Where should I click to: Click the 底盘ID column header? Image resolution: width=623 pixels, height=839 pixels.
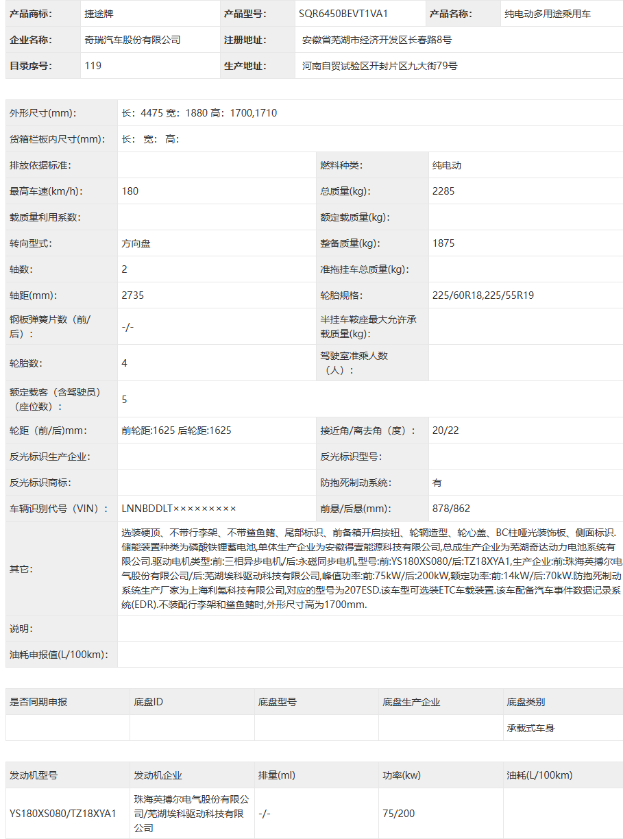click(149, 702)
